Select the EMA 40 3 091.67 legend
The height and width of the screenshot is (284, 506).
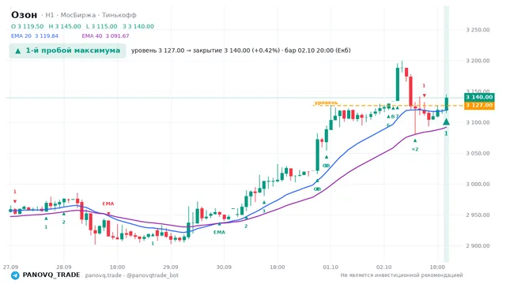tap(105, 35)
